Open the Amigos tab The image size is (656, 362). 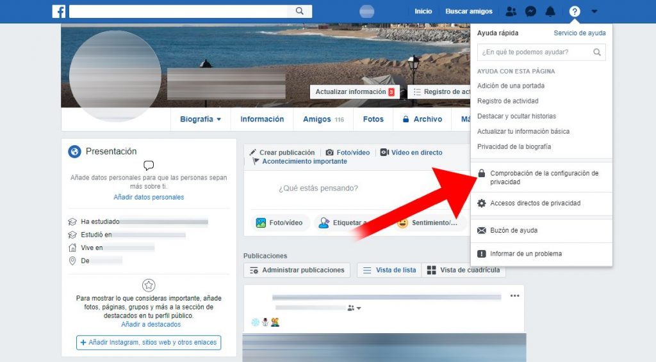pyautogui.click(x=323, y=120)
